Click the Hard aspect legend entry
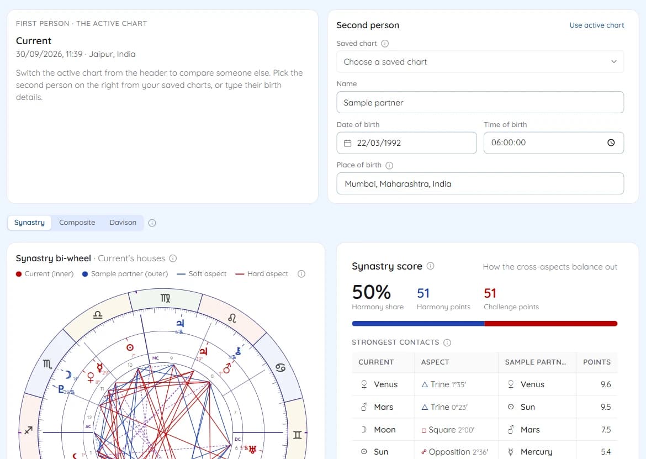 point(262,274)
